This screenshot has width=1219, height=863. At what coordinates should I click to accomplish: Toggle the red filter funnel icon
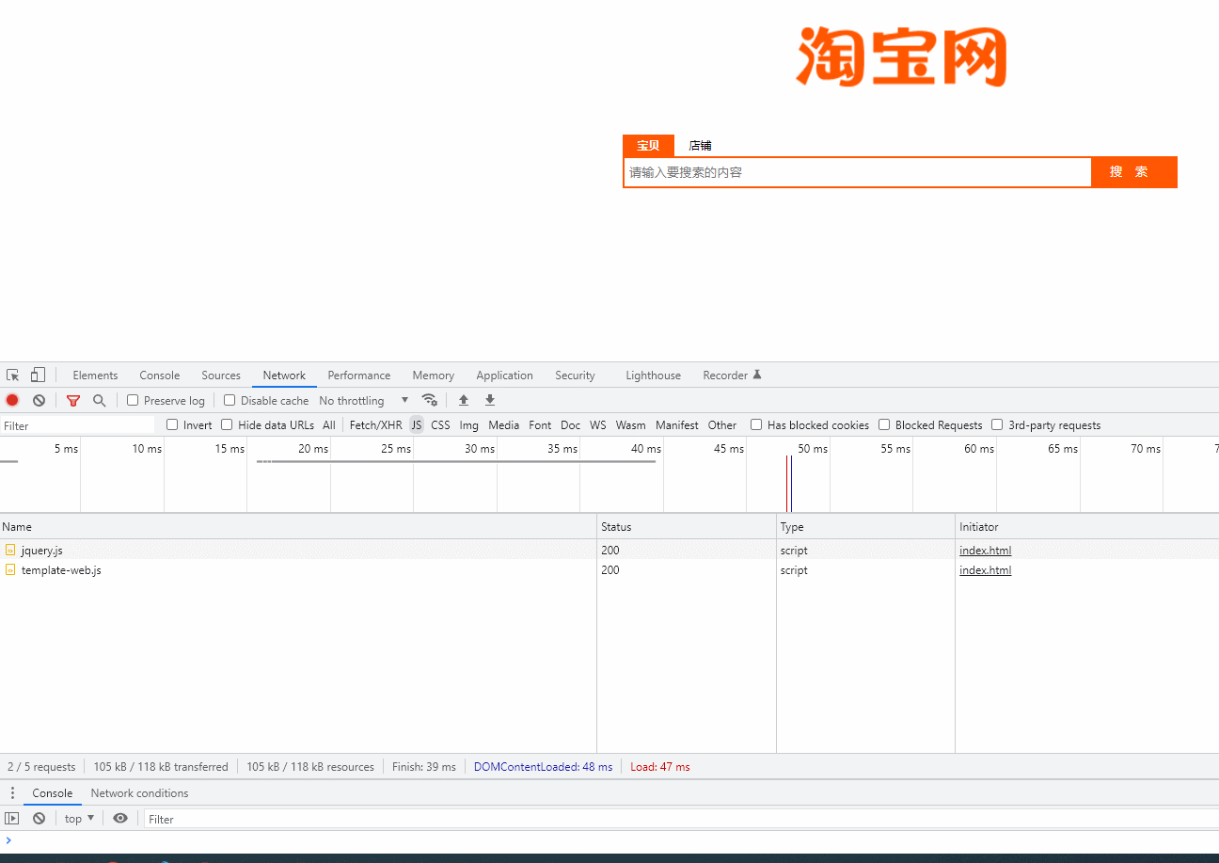click(x=73, y=400)
